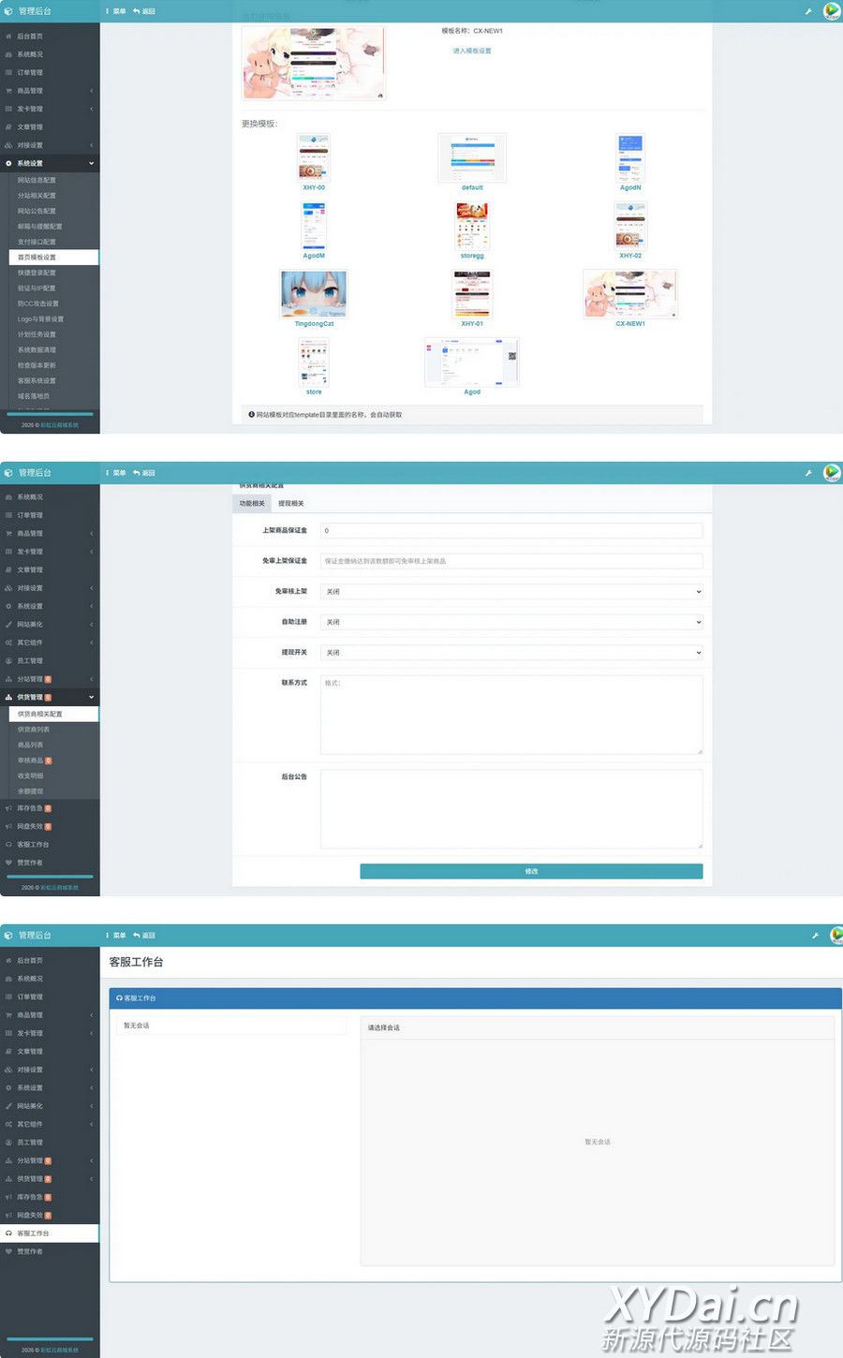
Task: Click sitemap icon of the expanded 供货管理 menu
Action: [x=8, y=698]
